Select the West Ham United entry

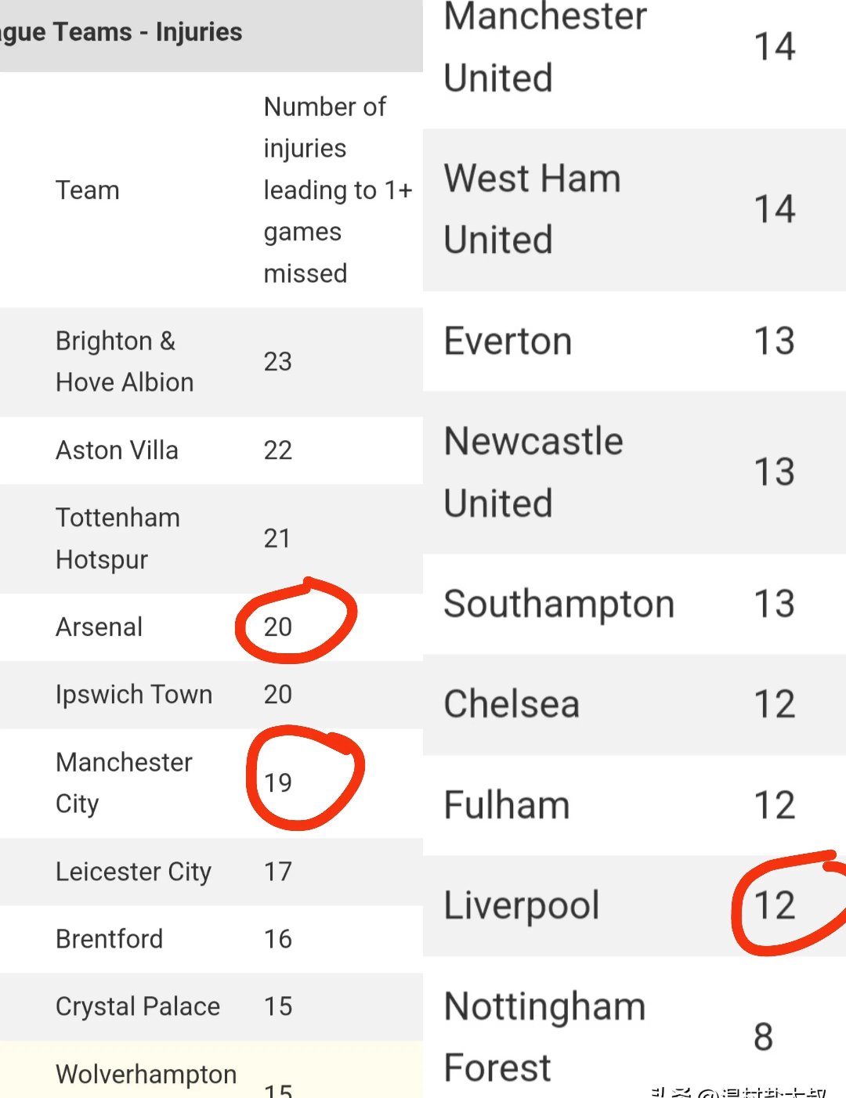[532, 209]
